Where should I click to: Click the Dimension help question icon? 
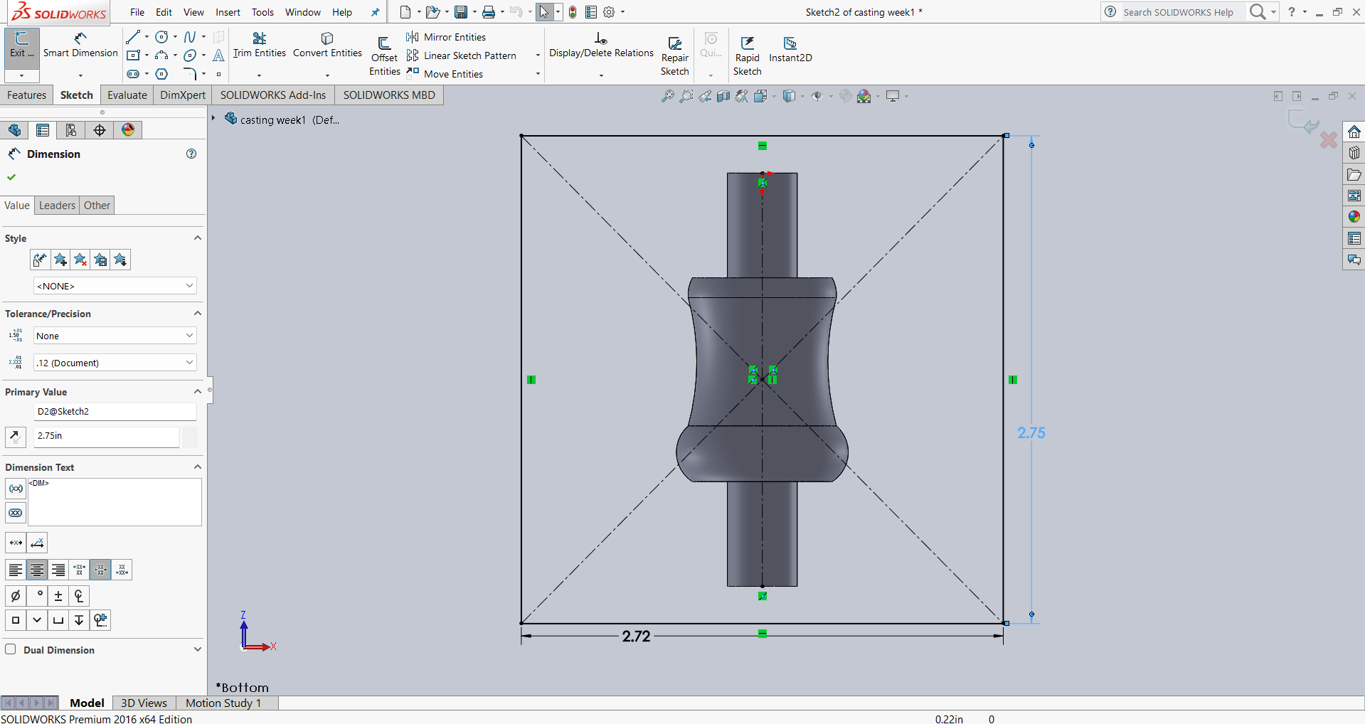191,154
